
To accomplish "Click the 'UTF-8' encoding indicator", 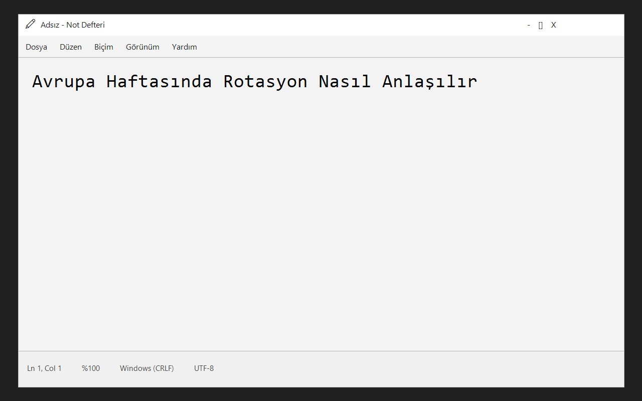I will [x=204, y=368].
